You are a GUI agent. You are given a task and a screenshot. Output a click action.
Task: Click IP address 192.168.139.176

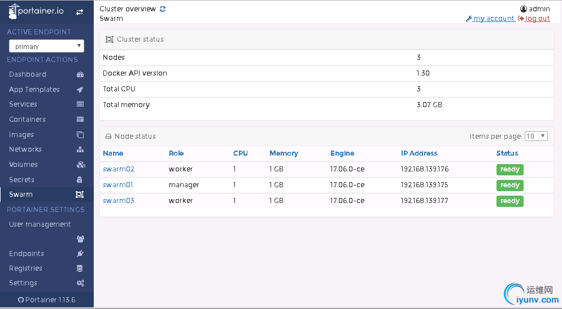424,169
